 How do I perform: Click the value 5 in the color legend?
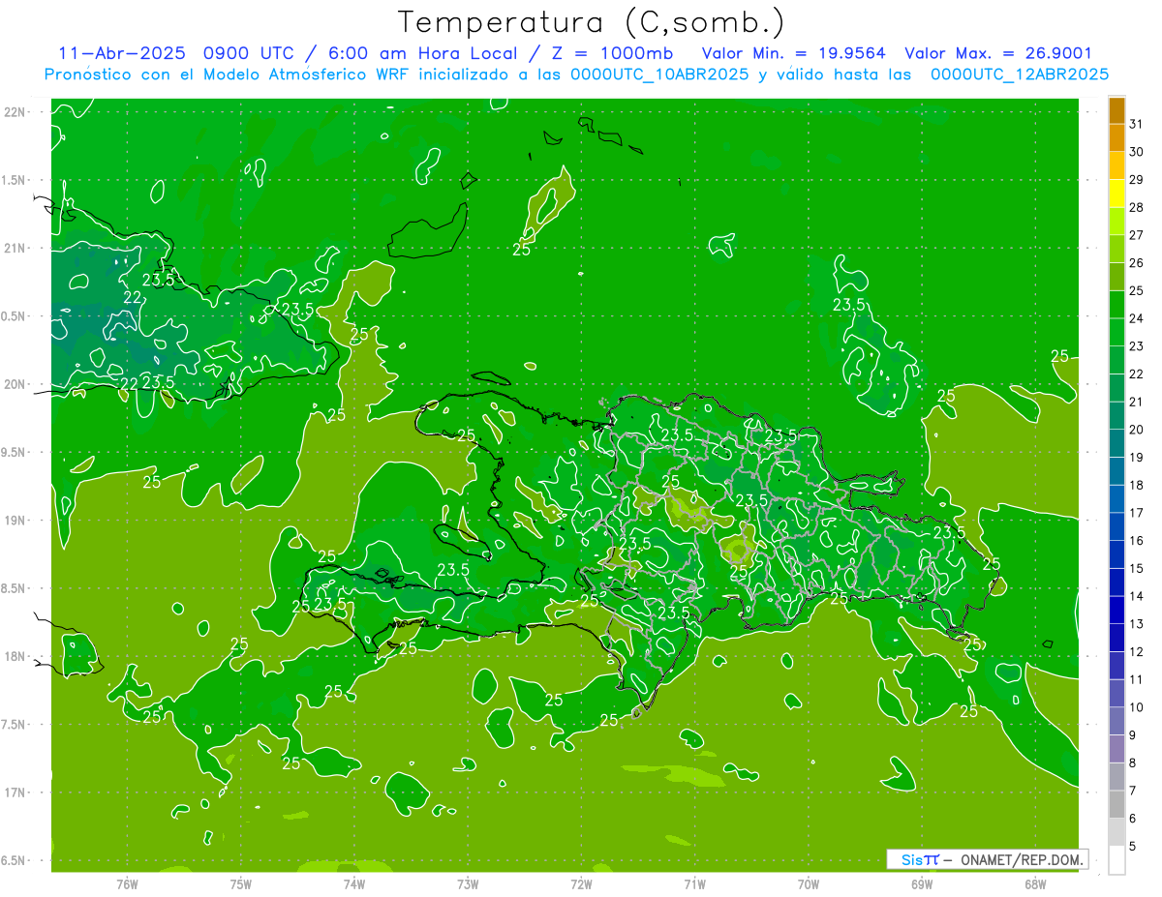pyautogui.click(x=1134, y=847)
